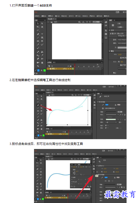Open the Transform panel icon in step 3 dock
Image resolution: width=138 pixels, height=203 pixels.
tap(94, 172)
